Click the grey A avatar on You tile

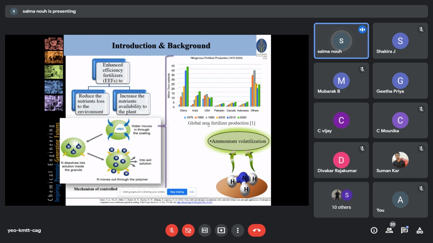coord(400,200)
